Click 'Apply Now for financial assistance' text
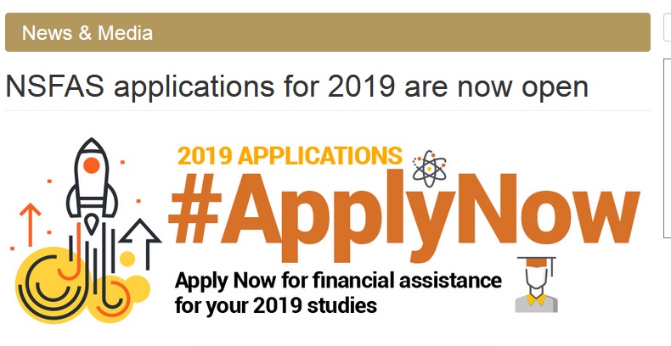 (338, 281)
